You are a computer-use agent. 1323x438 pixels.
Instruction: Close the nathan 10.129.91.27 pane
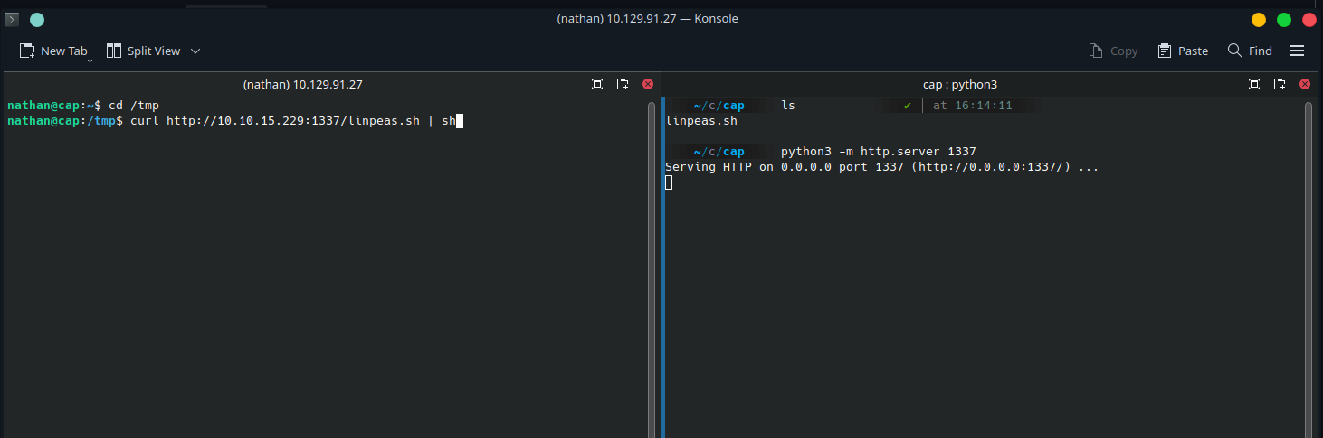pyautogui.click(x=648, y=84)
